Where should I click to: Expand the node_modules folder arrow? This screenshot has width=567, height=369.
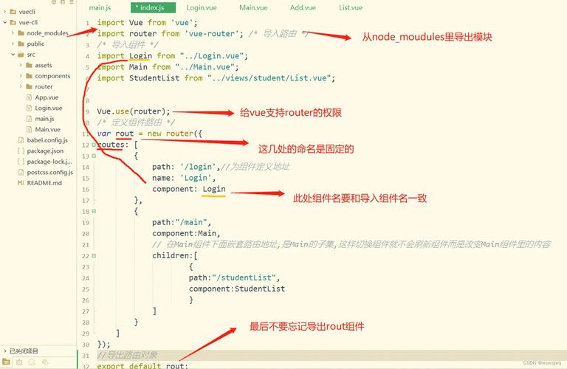coord(13,33)
